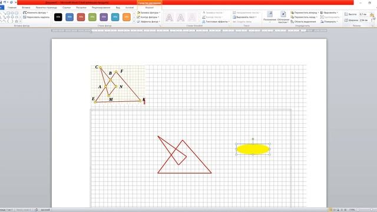Open Эффекты фигур dropdown

click(x=148, y=22)
